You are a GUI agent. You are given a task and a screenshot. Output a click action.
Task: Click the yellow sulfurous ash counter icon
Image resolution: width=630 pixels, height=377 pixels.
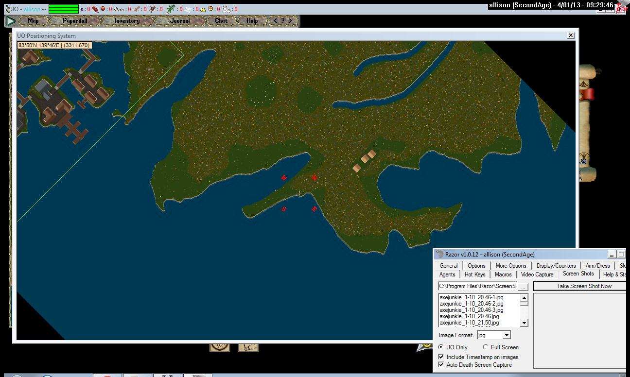203,9
